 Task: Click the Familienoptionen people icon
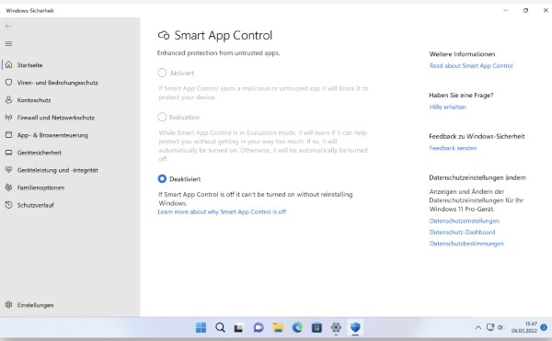9,188
